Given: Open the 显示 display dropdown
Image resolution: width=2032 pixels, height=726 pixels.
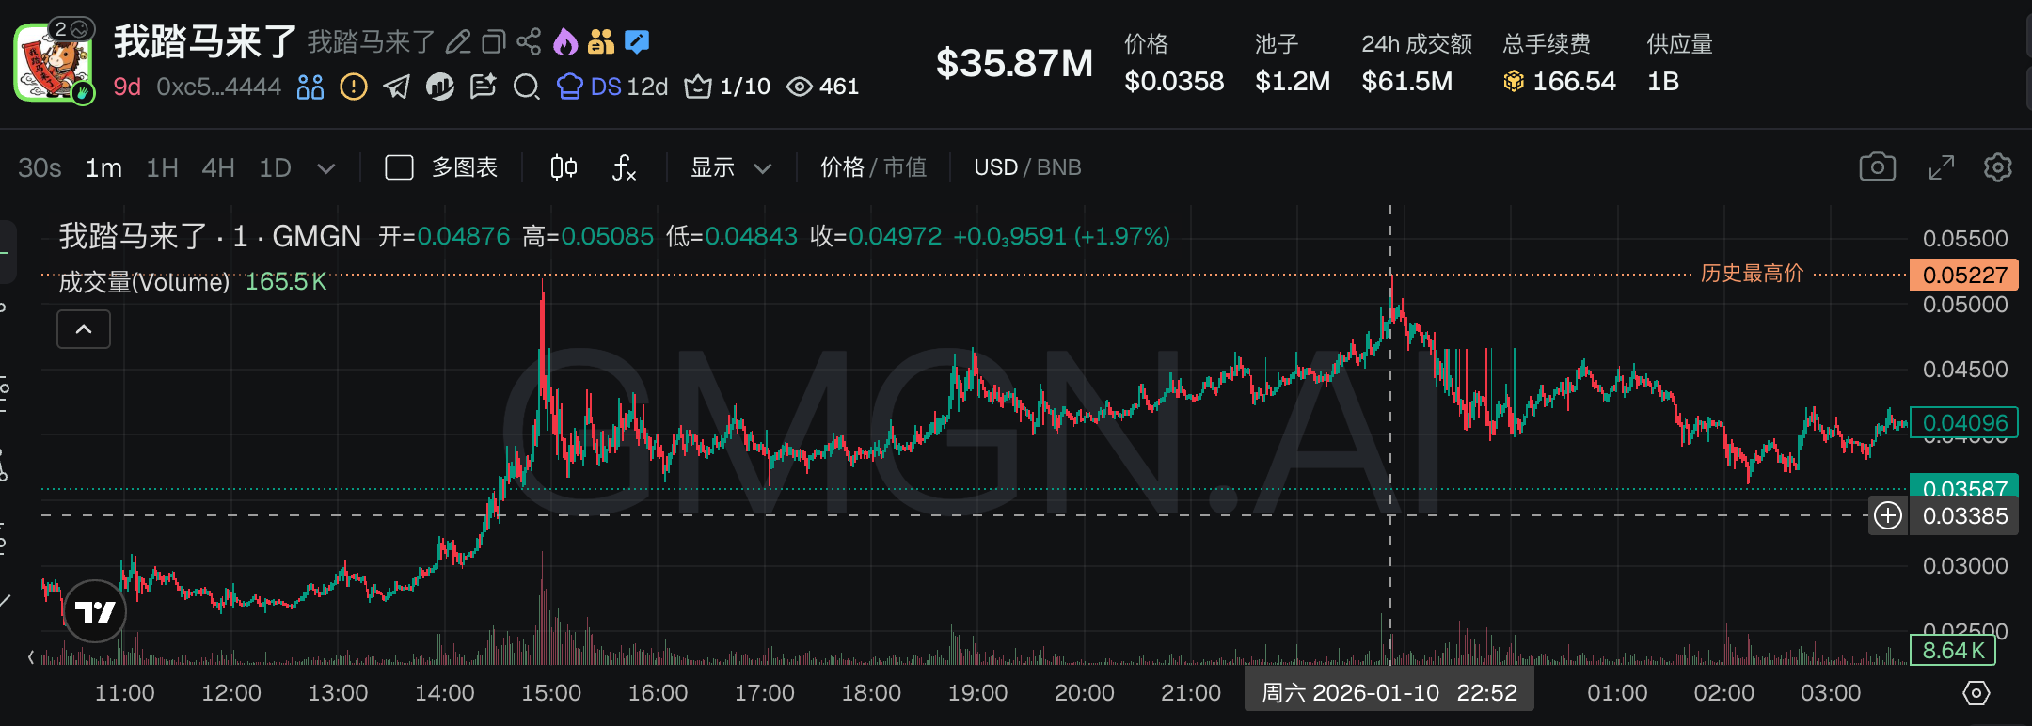Looking at the screenshot, I should tap(731, 167).
